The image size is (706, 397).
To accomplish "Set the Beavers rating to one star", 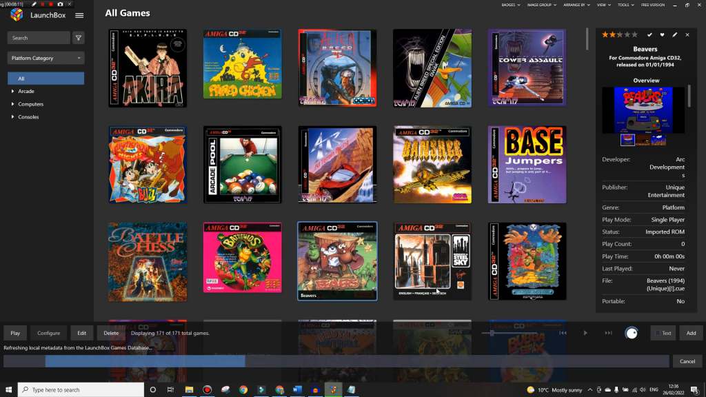I will pyautogui.click(x=605, y=34).
